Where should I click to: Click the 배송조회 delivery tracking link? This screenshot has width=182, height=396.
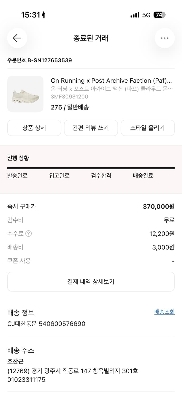point(165,312)
